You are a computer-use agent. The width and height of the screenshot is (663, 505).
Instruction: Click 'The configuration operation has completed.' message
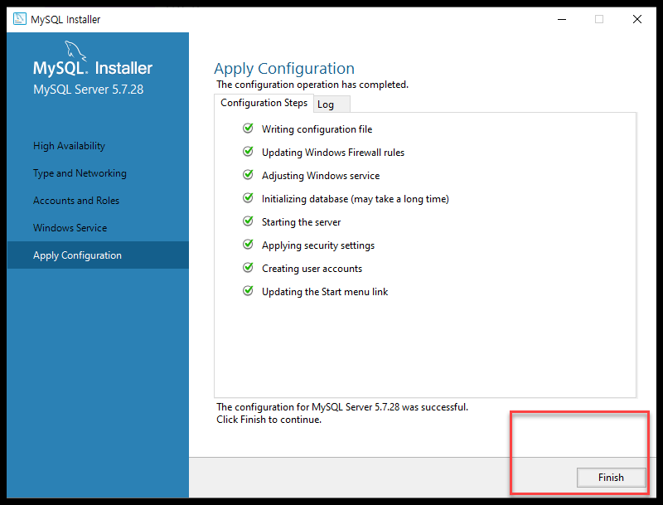click(x=312, y=85)
